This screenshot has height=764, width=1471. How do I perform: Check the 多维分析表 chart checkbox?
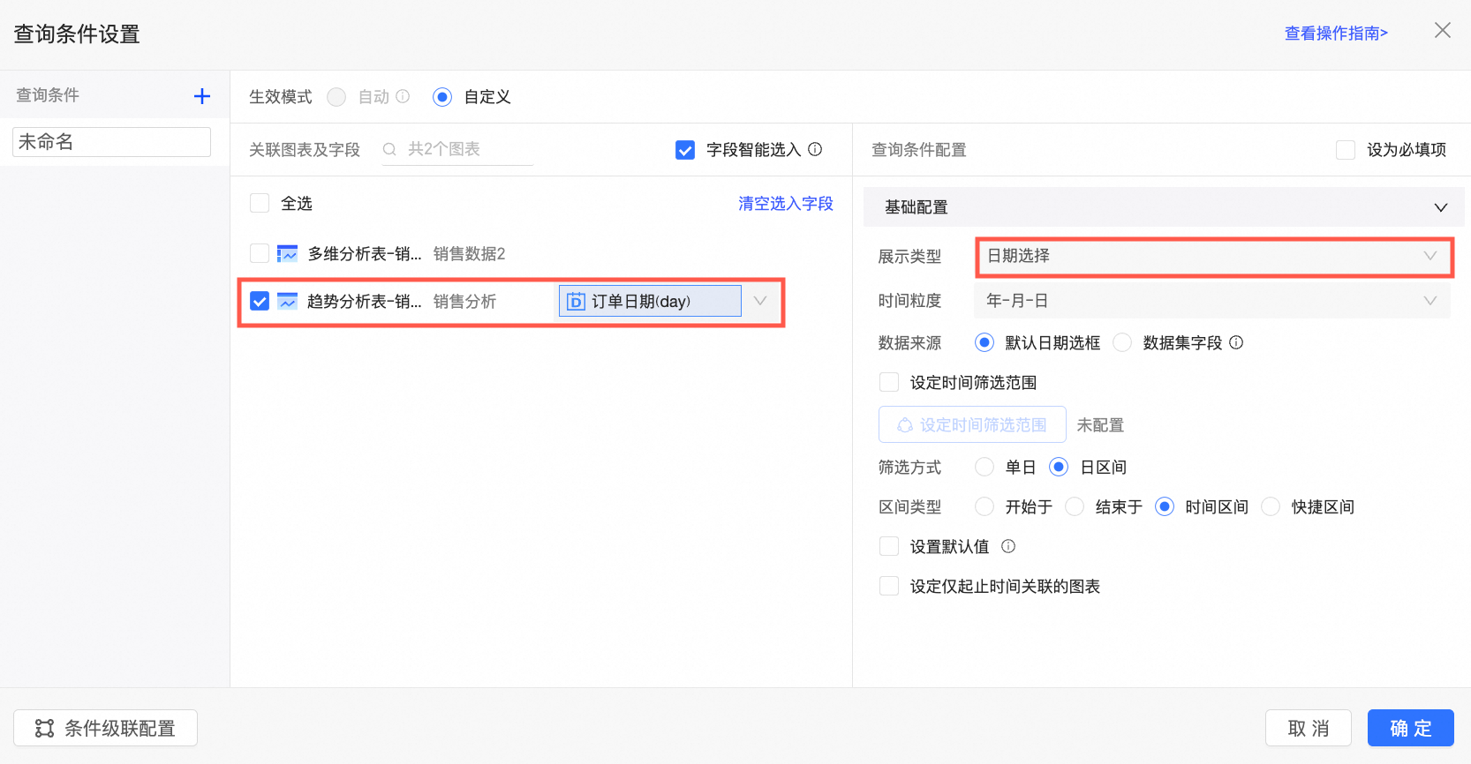click(x=260, y=253)
